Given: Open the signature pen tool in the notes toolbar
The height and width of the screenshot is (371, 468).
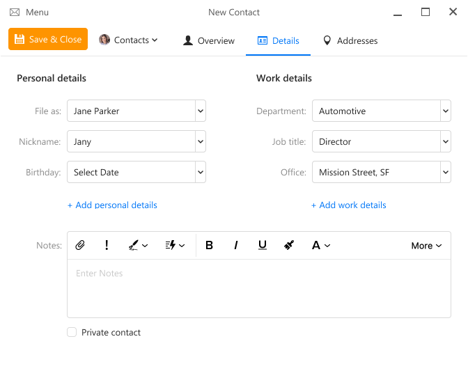Looking at the screenshot, I should (134, 245).
